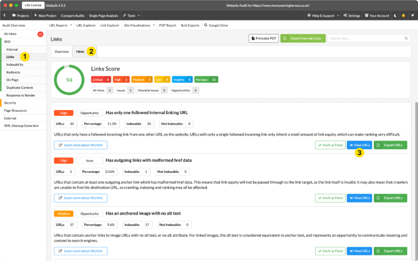Screen dimensions: 418x261
Task: Toggle dark mode with the moon icon
Action: click(x=395, y=15)
